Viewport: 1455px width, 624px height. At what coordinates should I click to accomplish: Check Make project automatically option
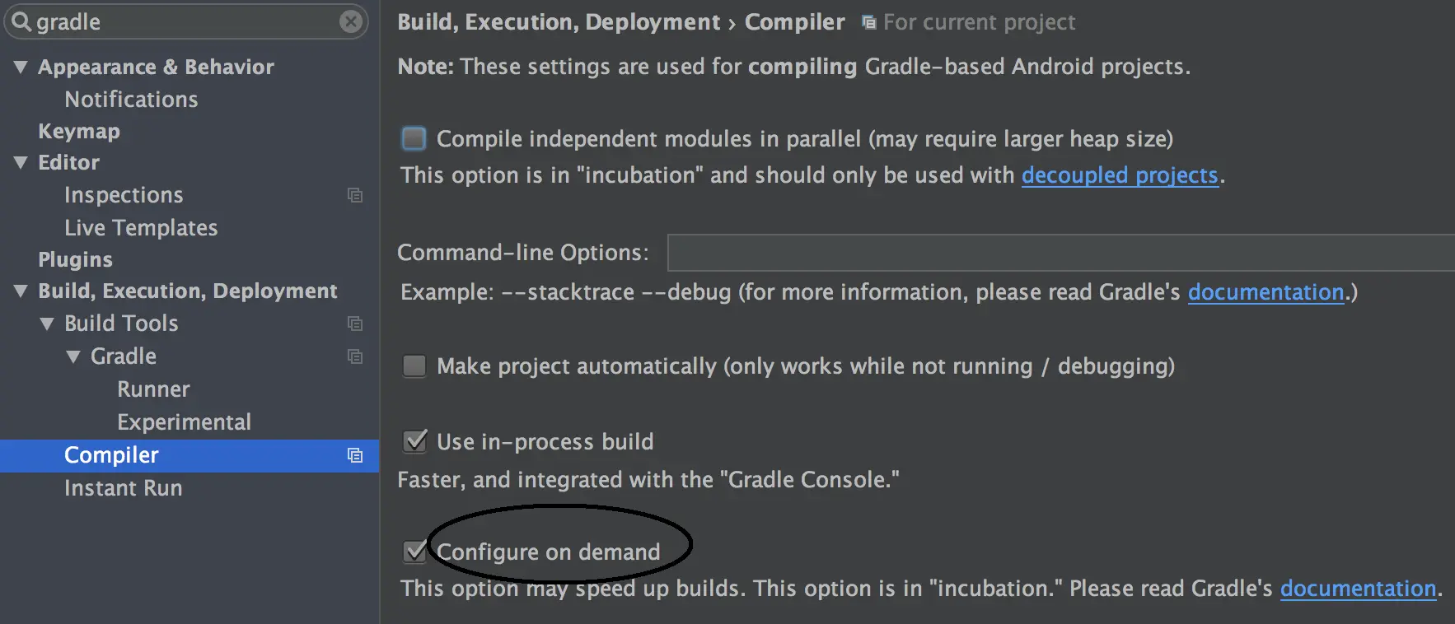pyautogui.click(x=414, y=366)
